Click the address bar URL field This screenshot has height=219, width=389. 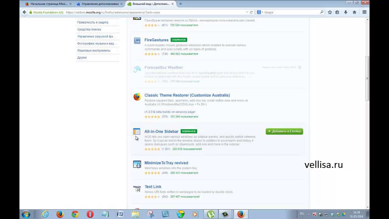point(155,12)
